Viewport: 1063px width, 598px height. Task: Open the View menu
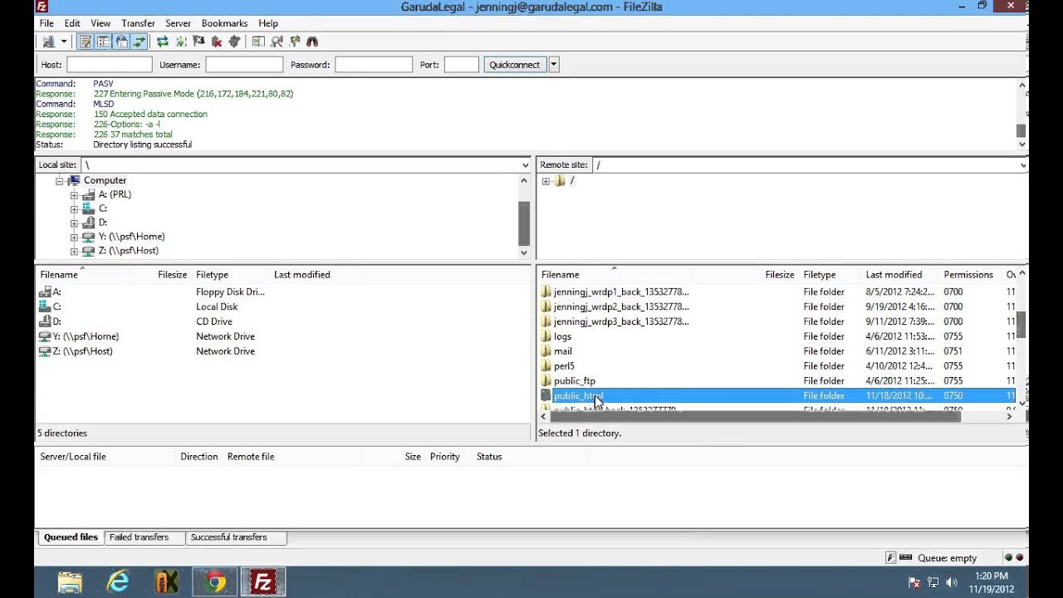pos(100,23)
